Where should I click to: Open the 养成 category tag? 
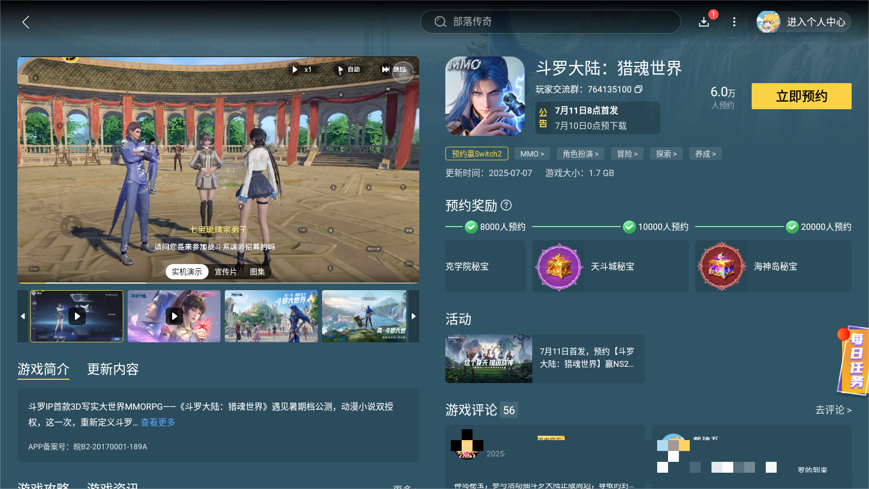click(706, 154)
